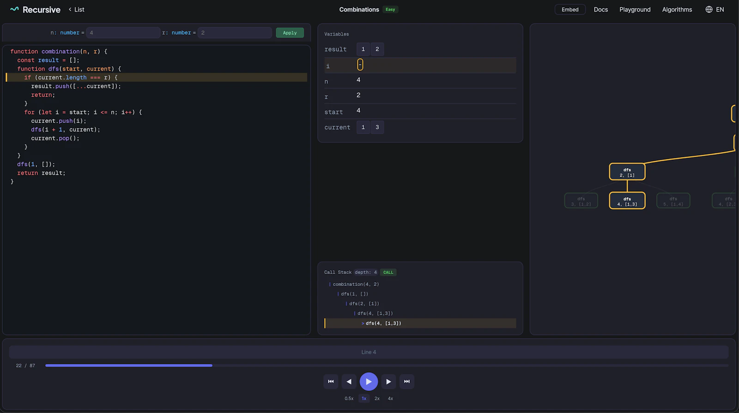
Task: Open the Docs page
Action: coord(601,9)
